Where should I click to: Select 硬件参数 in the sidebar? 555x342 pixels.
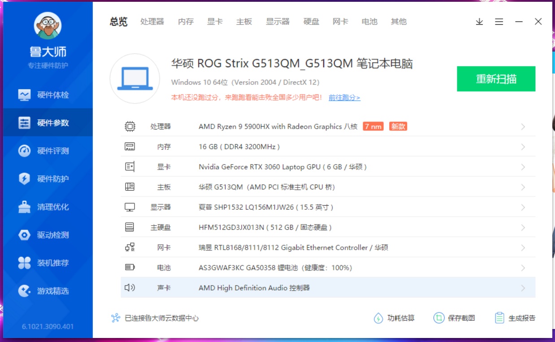(48, 123)
